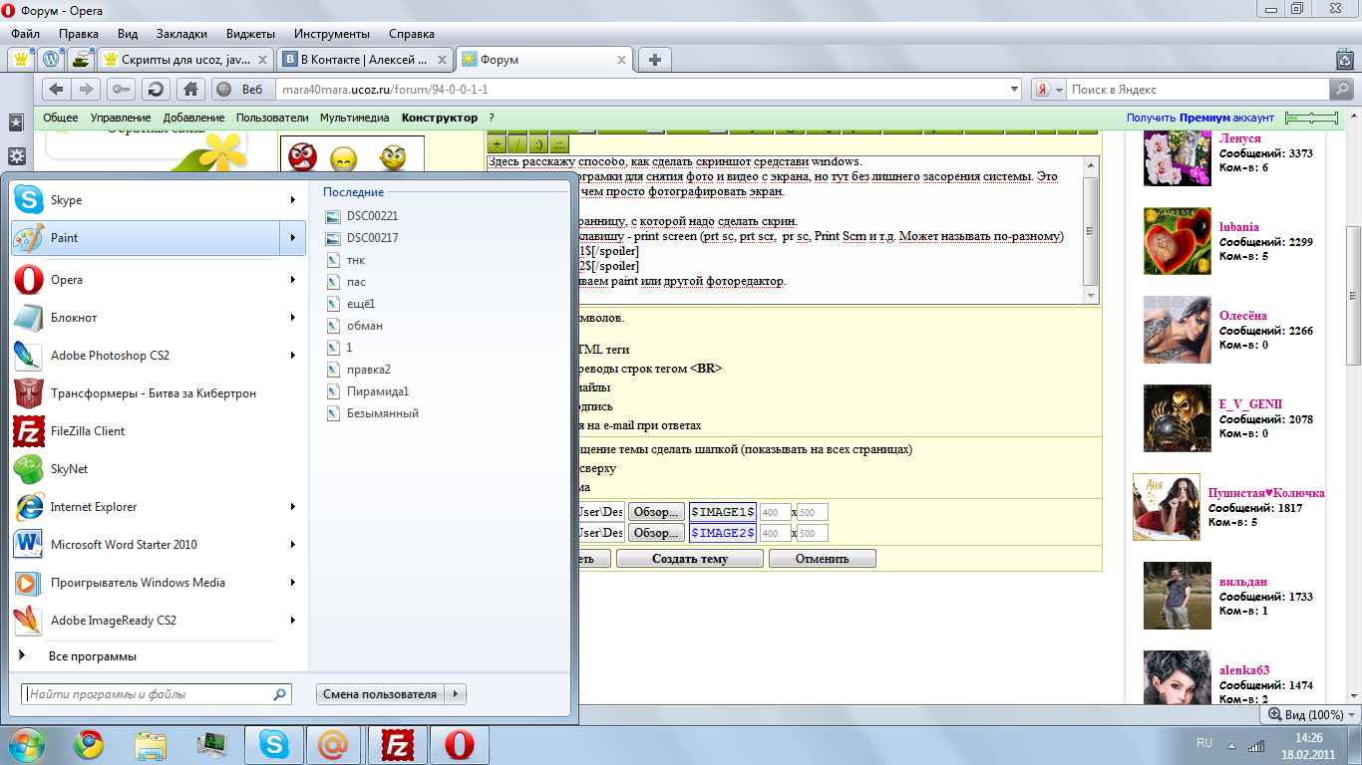Open Файл menu in Opera

click(25, 34)
